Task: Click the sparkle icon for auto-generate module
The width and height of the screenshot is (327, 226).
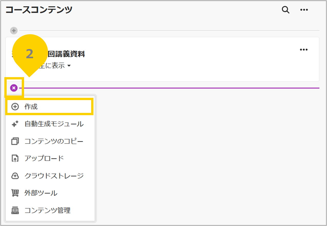Action: (x=15, y=124)
